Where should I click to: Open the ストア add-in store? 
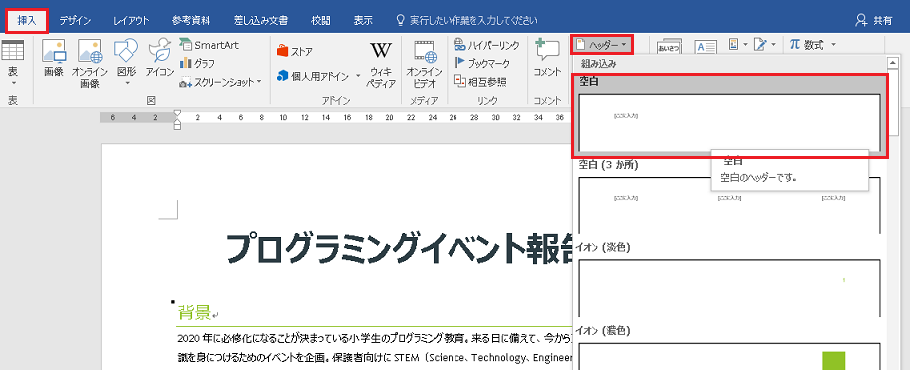tap(295, 51)
